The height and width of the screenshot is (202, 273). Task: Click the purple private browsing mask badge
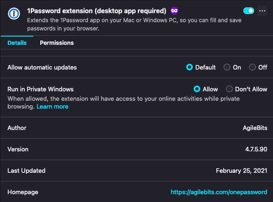(x=174, y=10)
